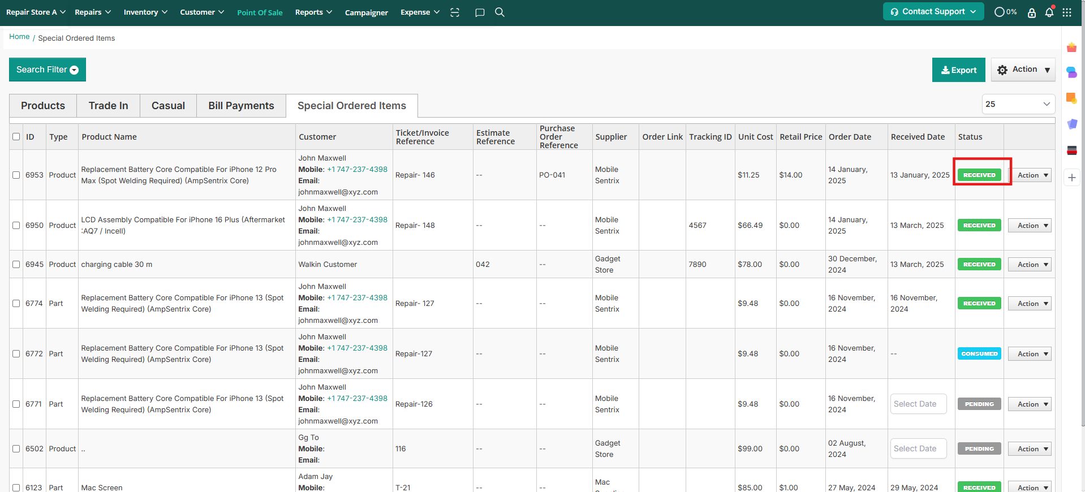Click the blue chat bubbles sidebar icon
The height and width of the screenshot is (492, 1085).
(x=1071, y=72)
